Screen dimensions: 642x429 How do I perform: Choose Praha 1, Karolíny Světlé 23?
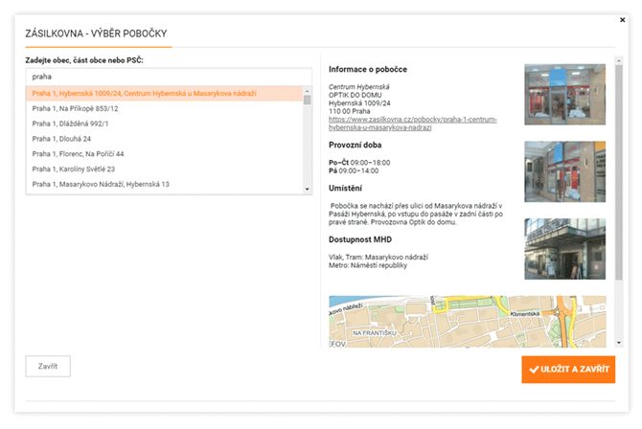pyautogui.click(x=164, y=169)
